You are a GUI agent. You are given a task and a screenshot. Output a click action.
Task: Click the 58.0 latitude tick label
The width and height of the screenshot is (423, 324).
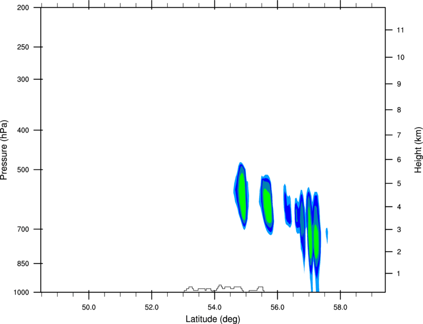point(340,308)
